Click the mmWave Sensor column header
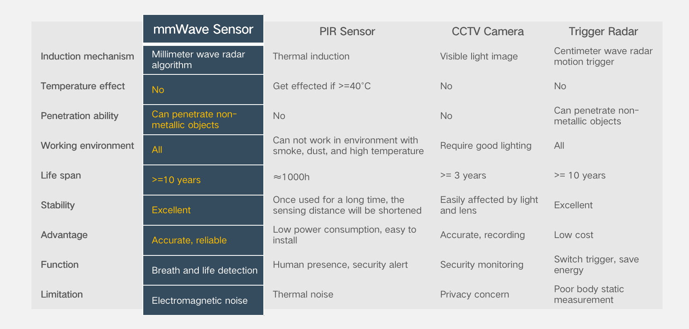The image size is (689, 329). 203,29
